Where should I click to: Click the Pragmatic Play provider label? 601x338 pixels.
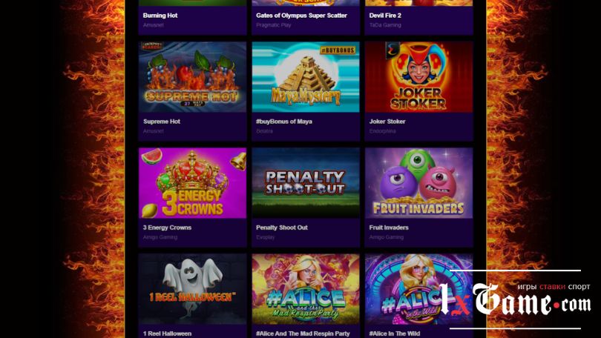tap(273, 25)
